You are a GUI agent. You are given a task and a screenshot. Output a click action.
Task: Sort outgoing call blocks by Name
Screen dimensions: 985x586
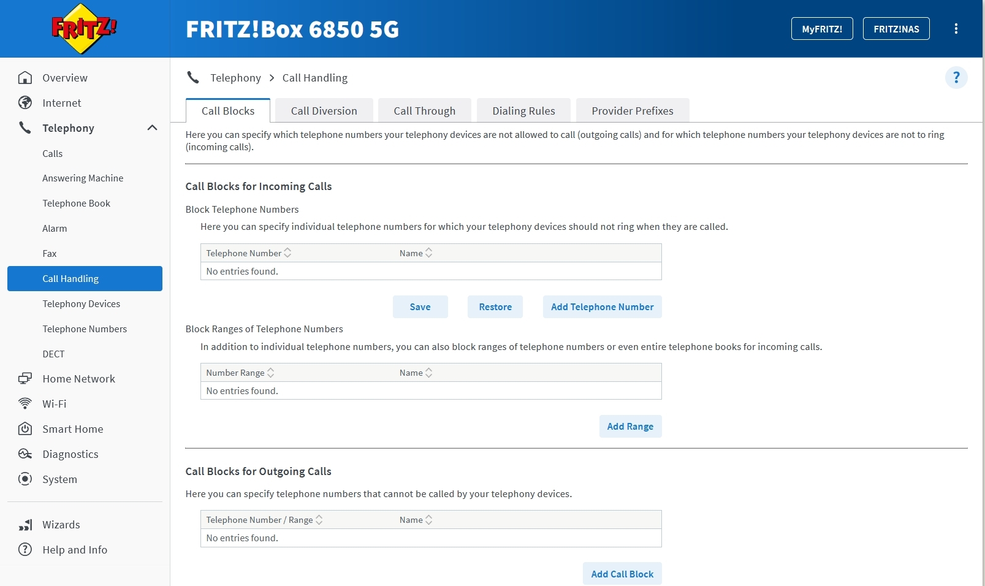[416, 520]
